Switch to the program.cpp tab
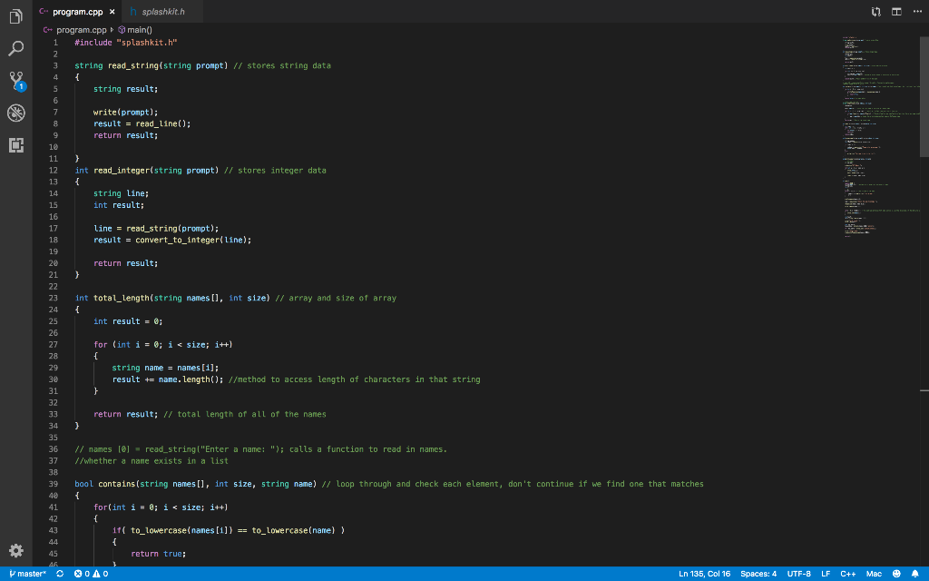This screenshot has width=929, height=581. click(x=78, y=12)
